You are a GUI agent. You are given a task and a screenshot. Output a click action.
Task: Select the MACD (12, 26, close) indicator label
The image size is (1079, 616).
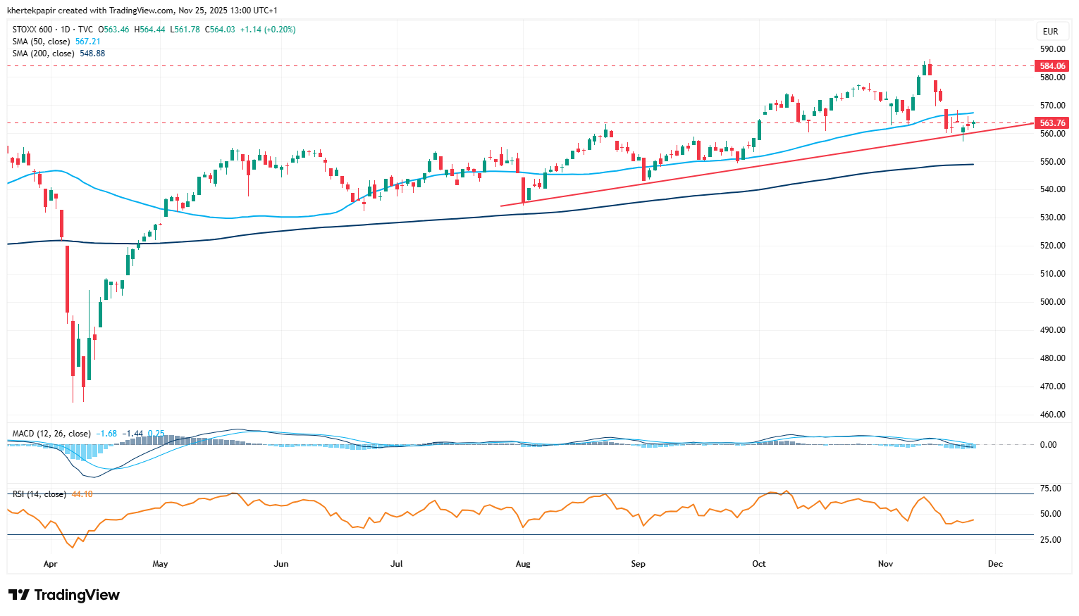(51, 434)
